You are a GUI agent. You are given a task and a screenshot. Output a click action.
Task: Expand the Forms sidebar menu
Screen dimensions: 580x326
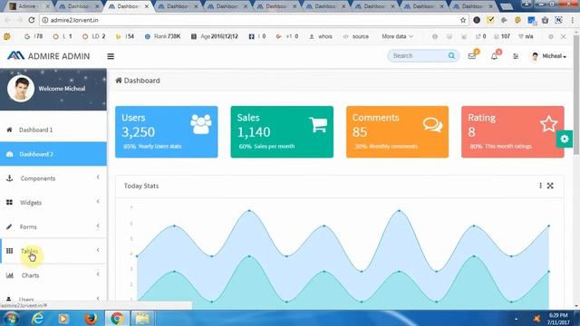point(53,226)
